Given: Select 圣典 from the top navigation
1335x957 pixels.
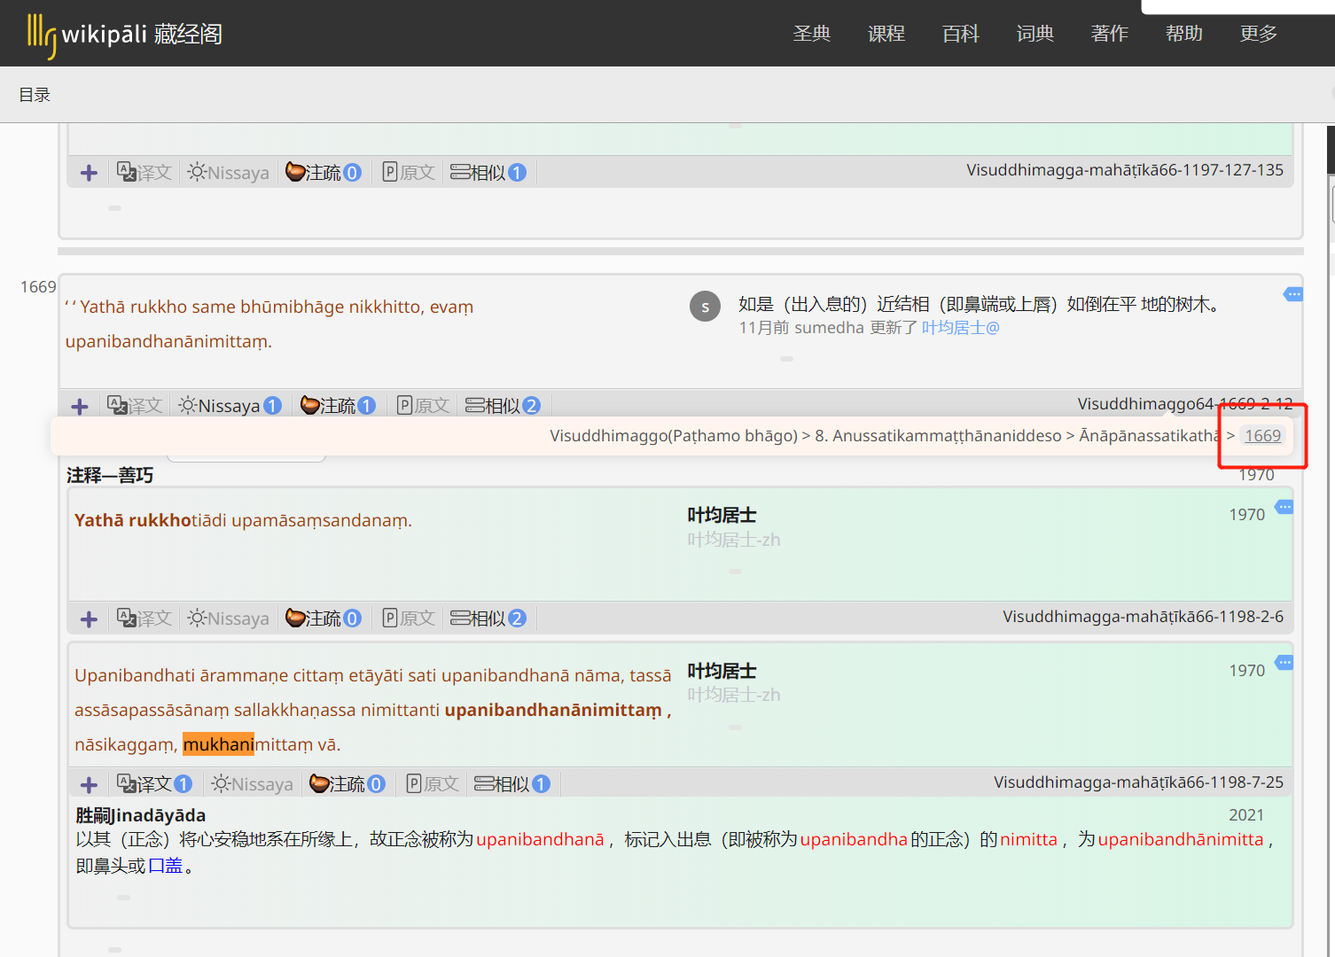Looking at the screenshot, I should coord(811,33).
